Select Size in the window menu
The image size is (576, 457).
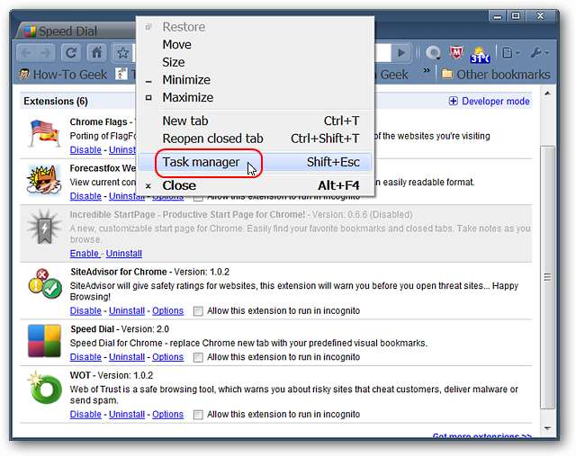tap(256, 62)
